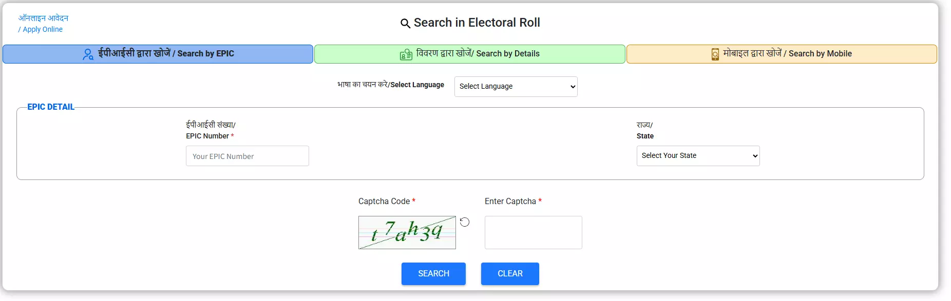
Task: Refresh the captcha code image
Action: coord(465,222)
